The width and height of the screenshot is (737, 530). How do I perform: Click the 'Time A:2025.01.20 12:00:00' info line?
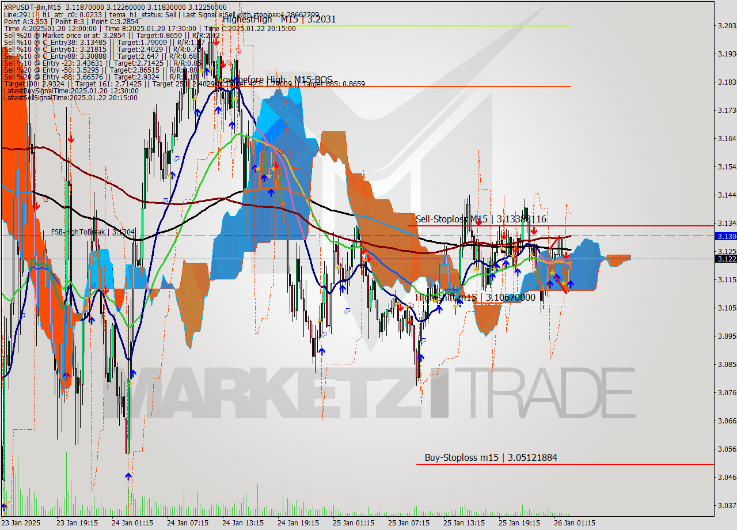point(150,29)
